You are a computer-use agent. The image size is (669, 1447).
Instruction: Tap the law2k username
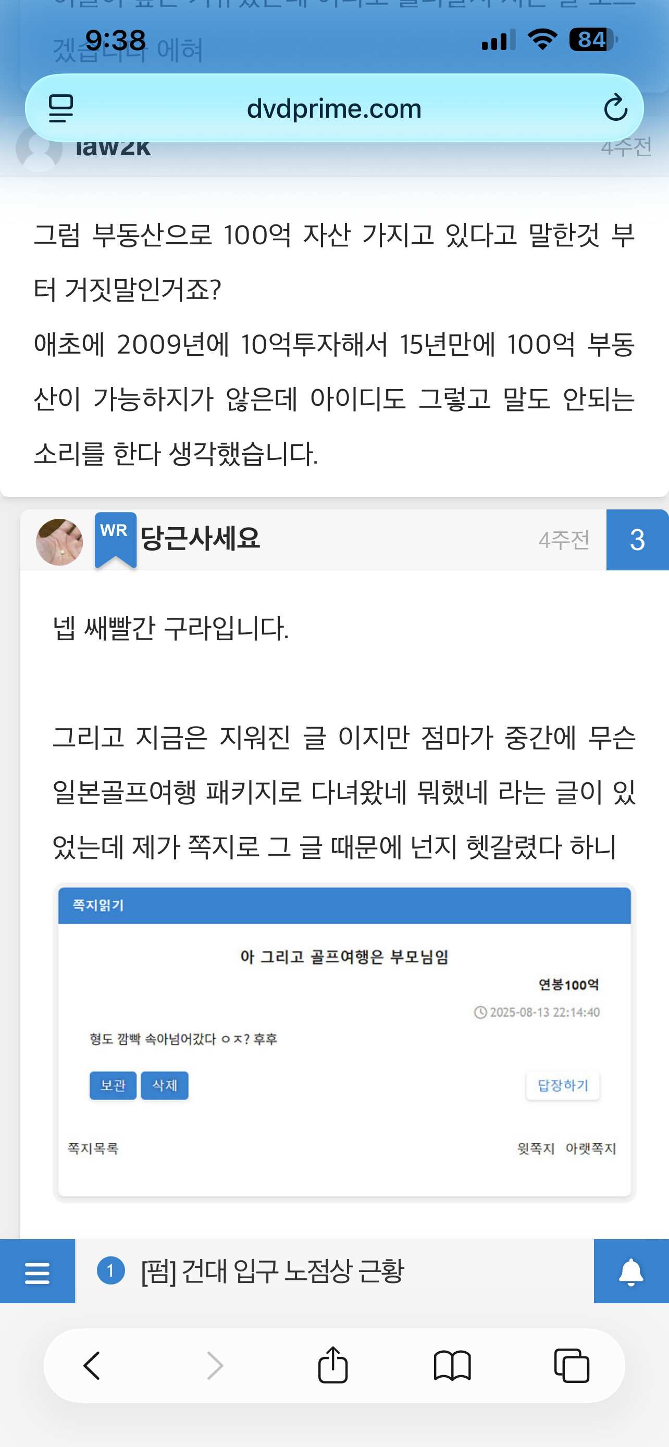point(113,147)
